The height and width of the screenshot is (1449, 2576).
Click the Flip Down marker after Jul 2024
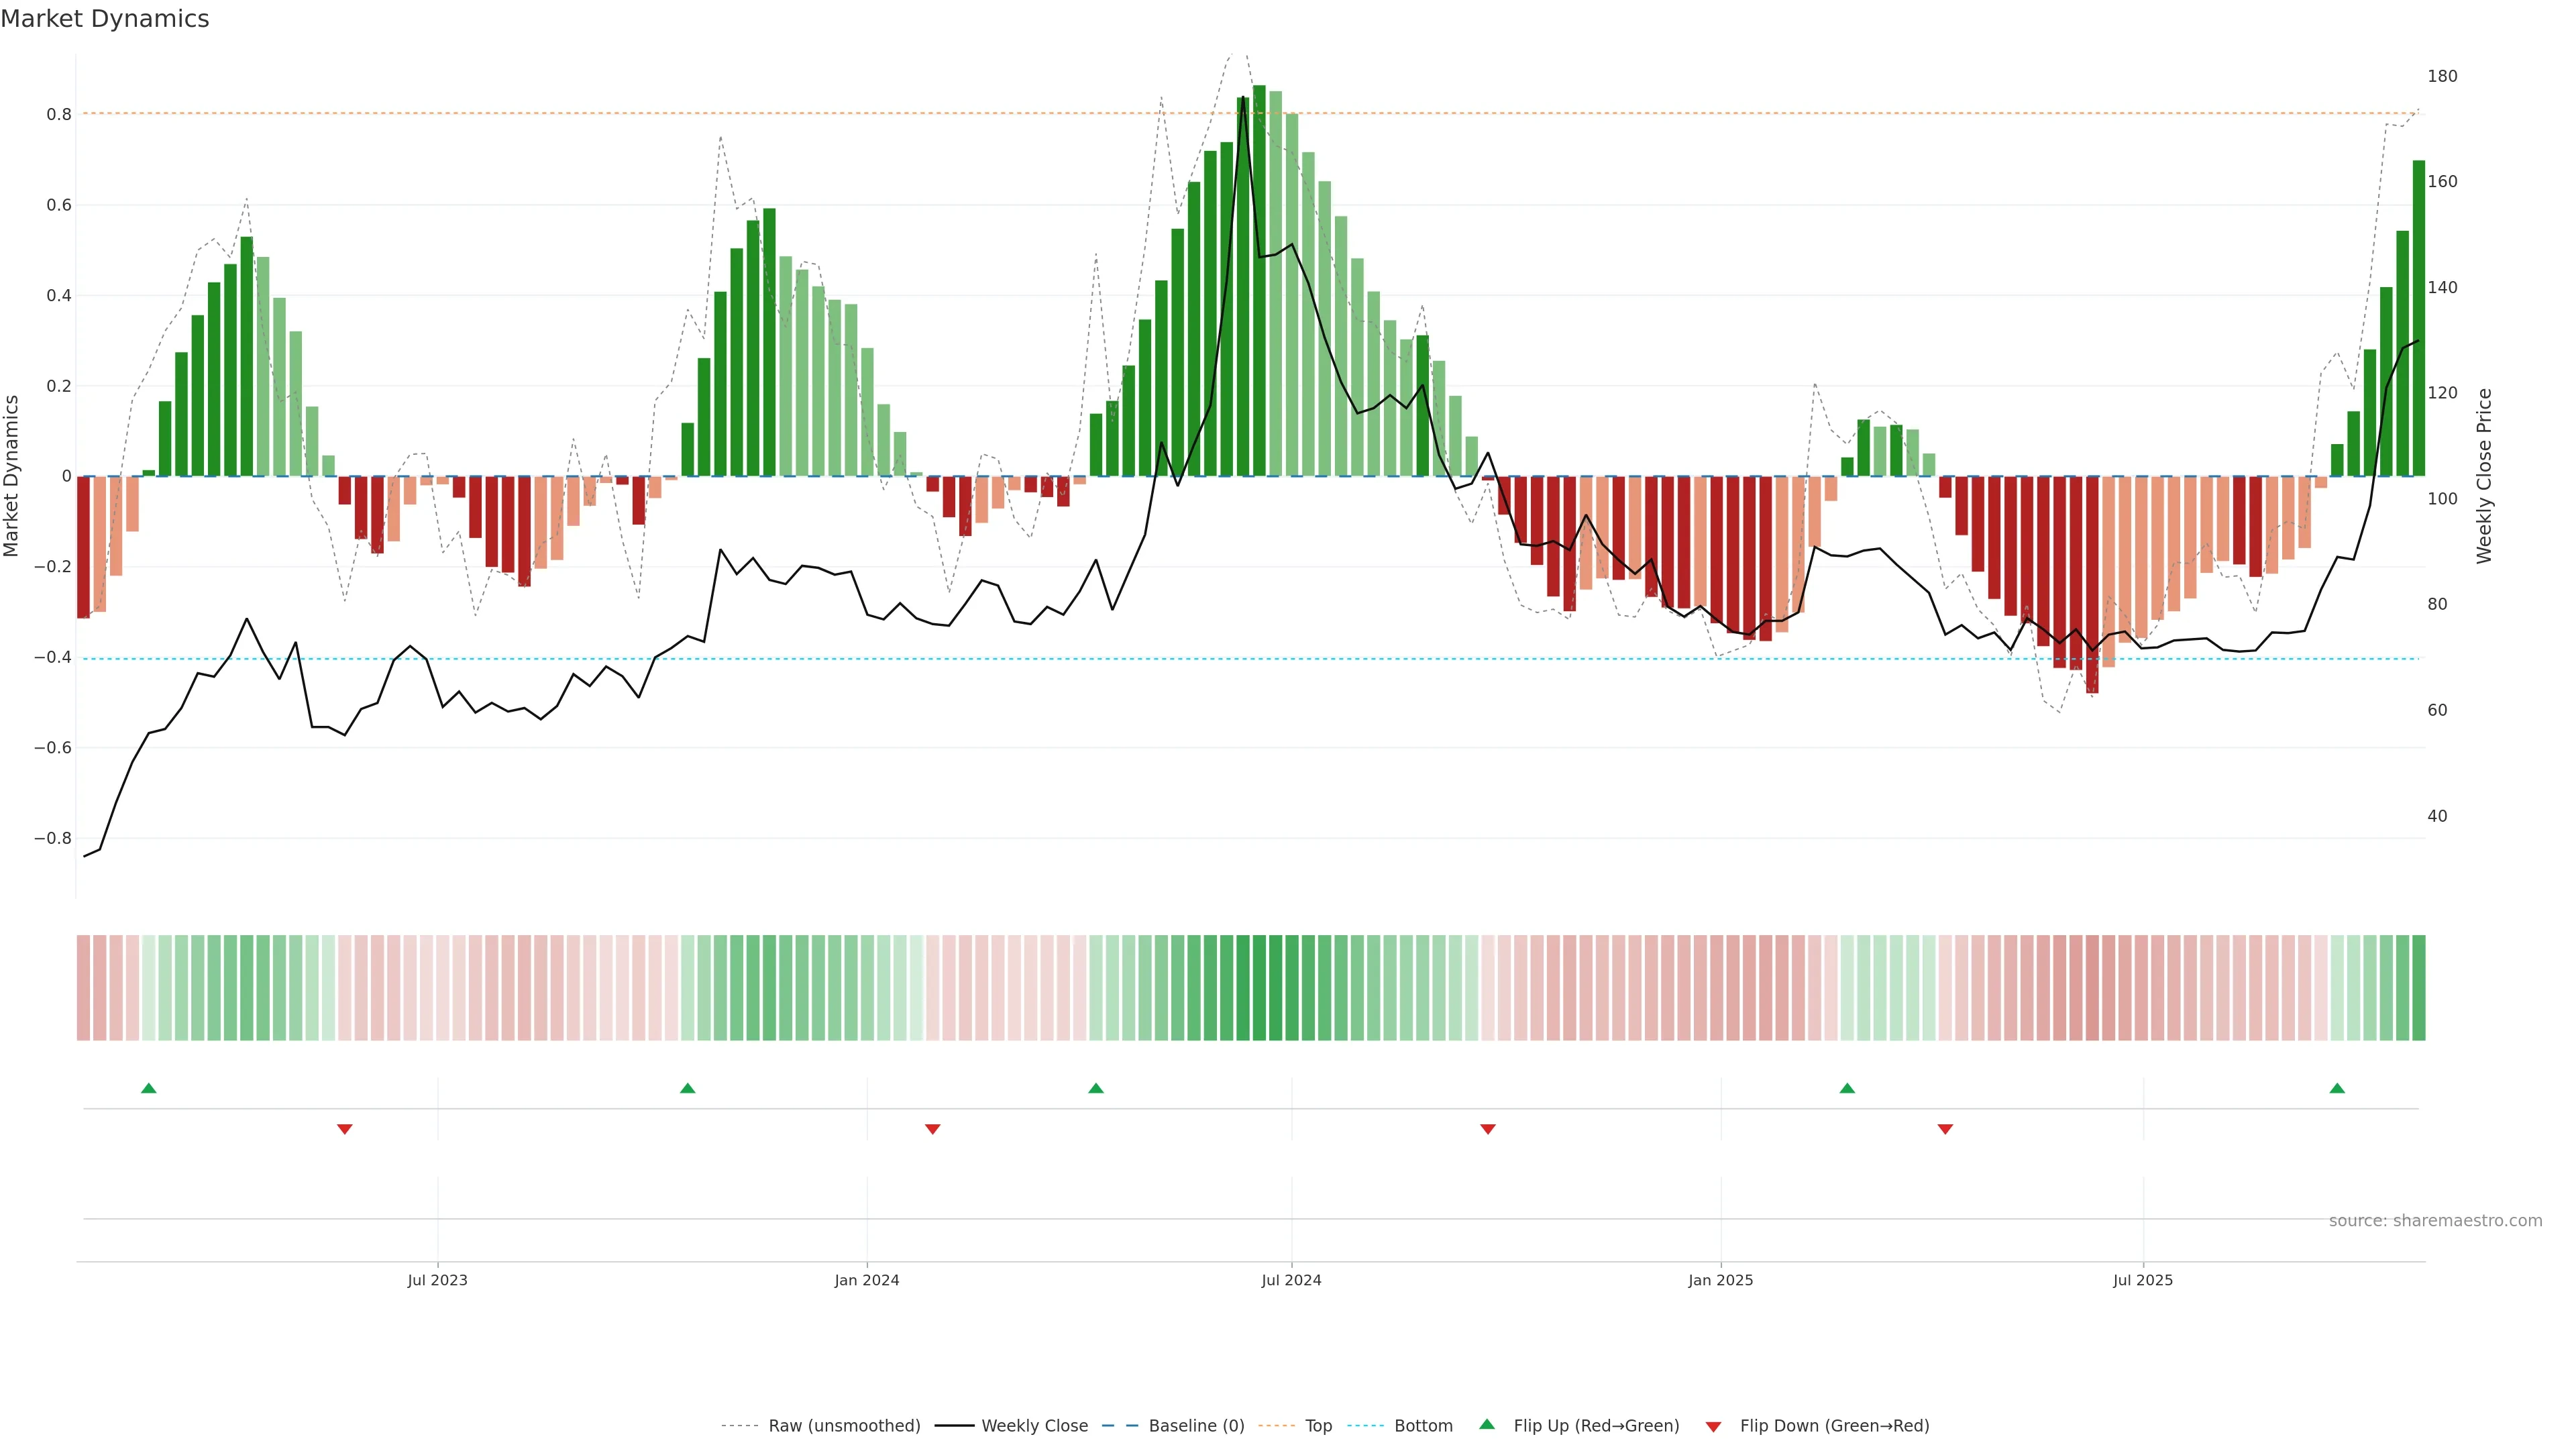click(x=1488, y=1129)
